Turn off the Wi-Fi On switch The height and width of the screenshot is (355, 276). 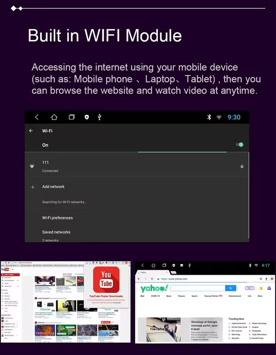coord(239,145)
